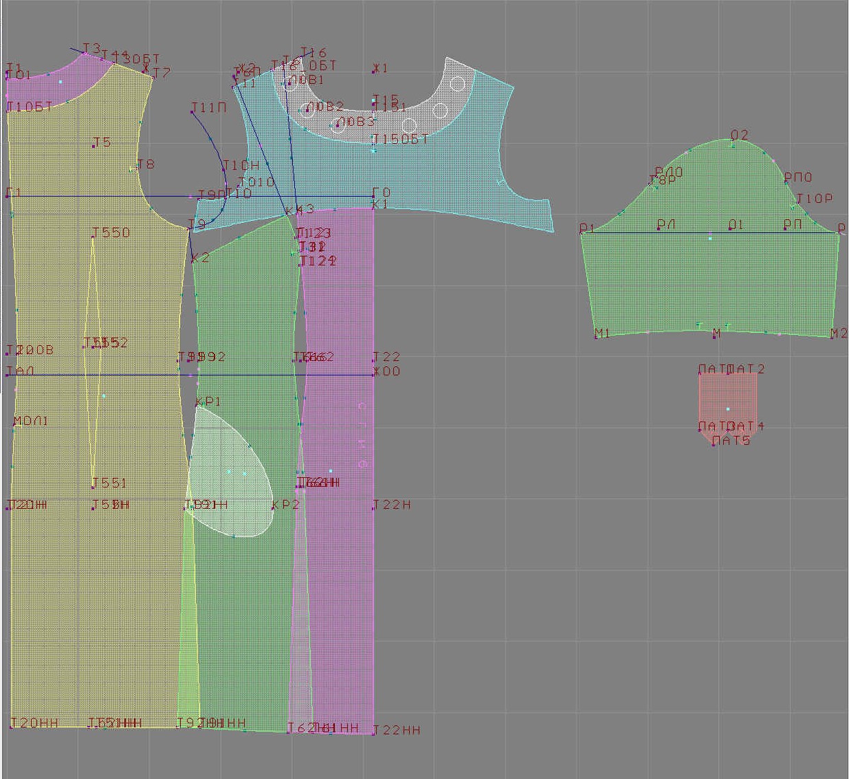This screenshot has height=779, width=849.
Task: Select point Т11П on the armhole curve
Action: click(193, 111)
